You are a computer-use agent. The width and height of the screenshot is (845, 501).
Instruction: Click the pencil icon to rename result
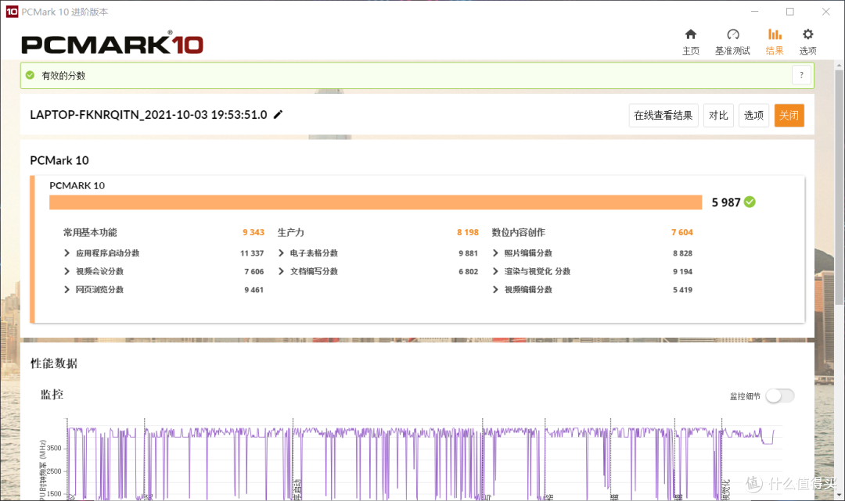click(278, 114)
